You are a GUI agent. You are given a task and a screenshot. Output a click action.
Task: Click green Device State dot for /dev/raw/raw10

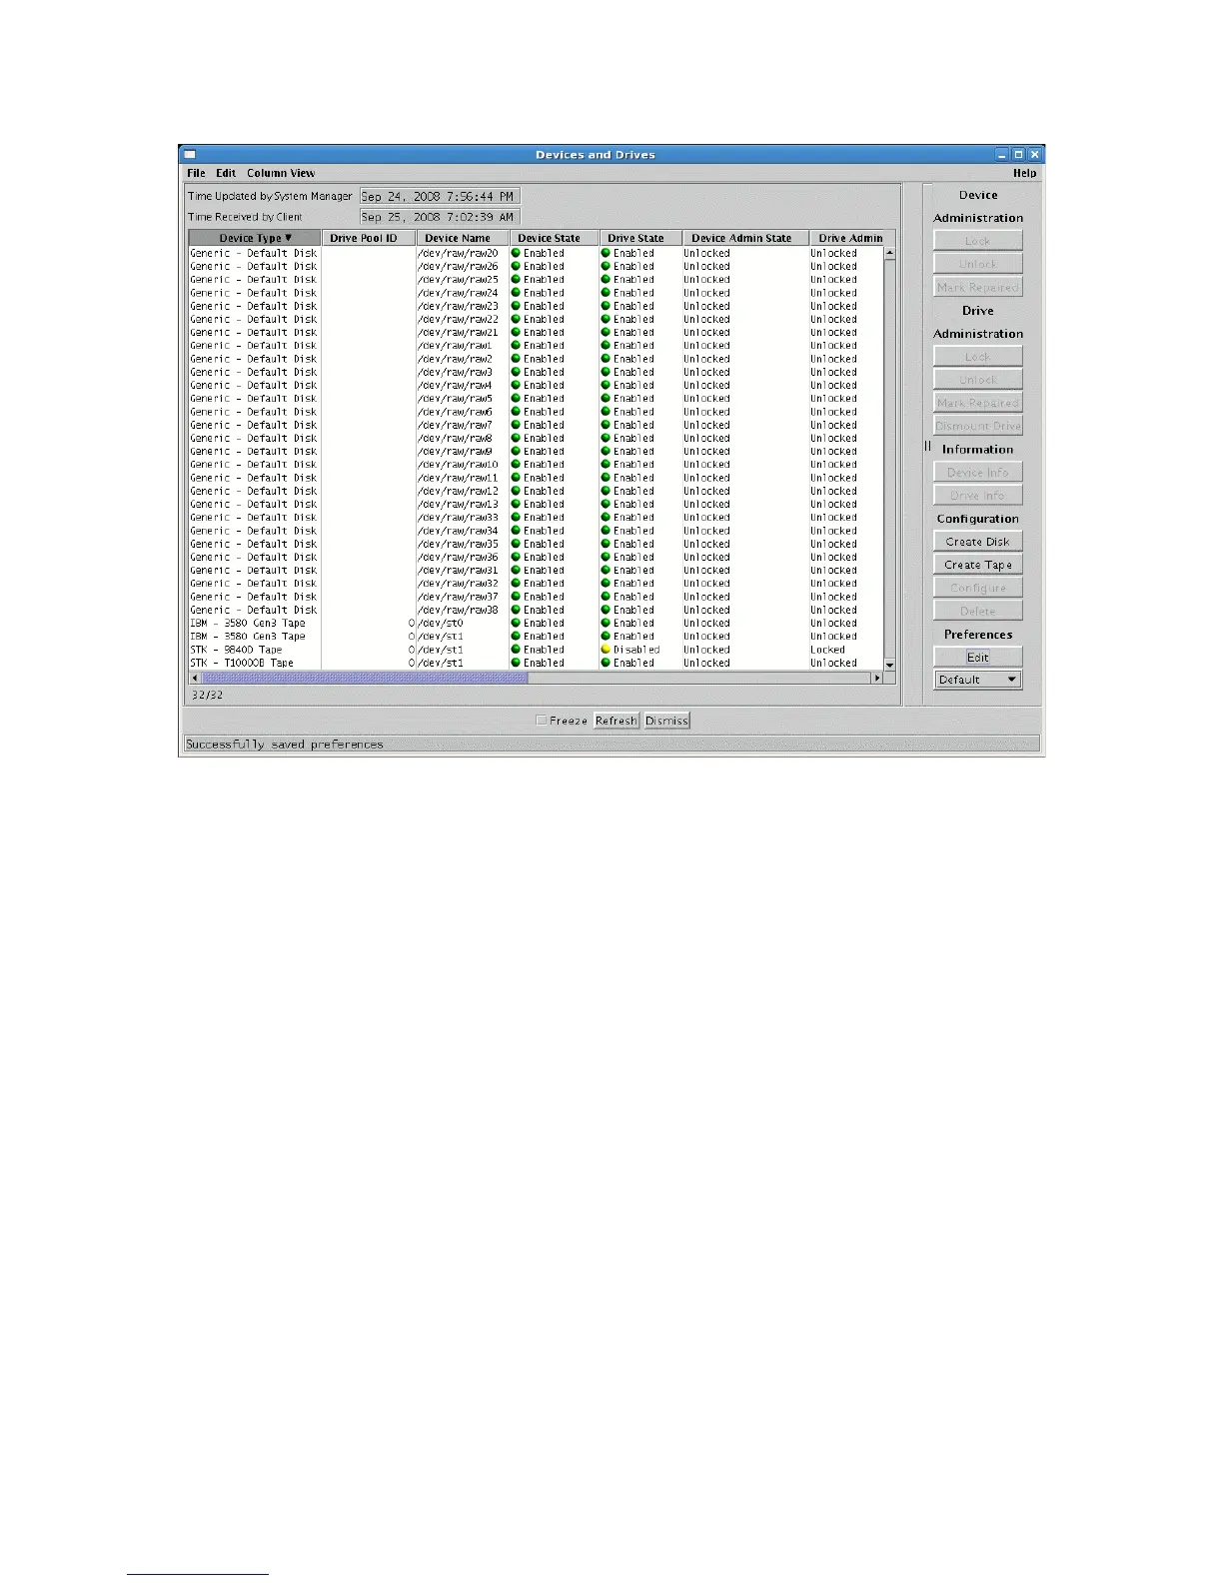[x=517, y=465]
